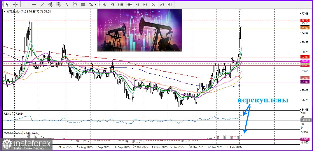
Task: Toggle the H1 timeframe button
Action: (x=137, y=4)
